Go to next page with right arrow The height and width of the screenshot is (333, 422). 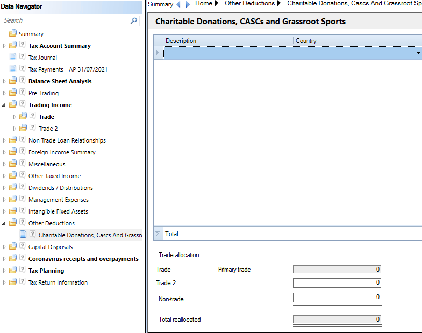[x=188, y=4]
